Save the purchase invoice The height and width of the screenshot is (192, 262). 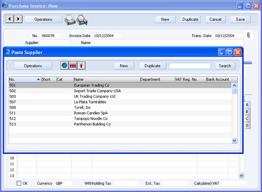241,19
